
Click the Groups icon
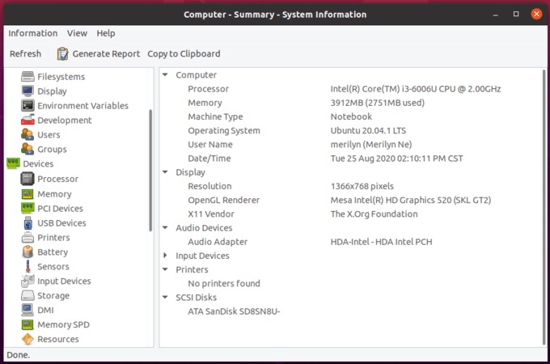27,149
